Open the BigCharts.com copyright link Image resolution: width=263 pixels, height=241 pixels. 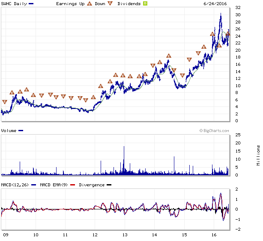[x=214, y=131]
